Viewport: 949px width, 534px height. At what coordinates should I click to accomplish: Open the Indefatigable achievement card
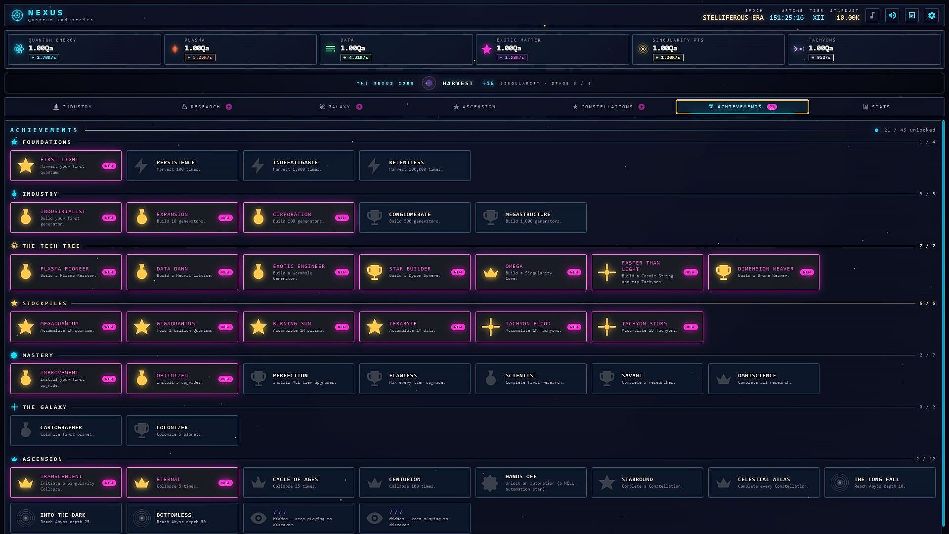[x=299, y=166]
